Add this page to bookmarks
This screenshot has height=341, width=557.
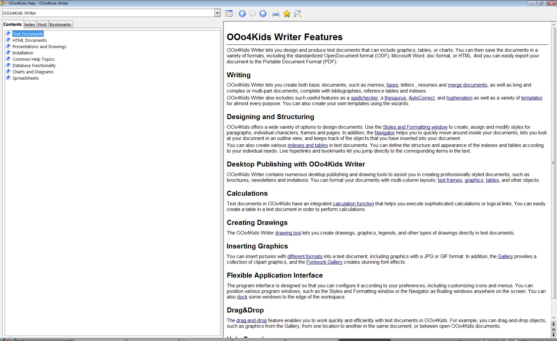[x=287, y=14]
